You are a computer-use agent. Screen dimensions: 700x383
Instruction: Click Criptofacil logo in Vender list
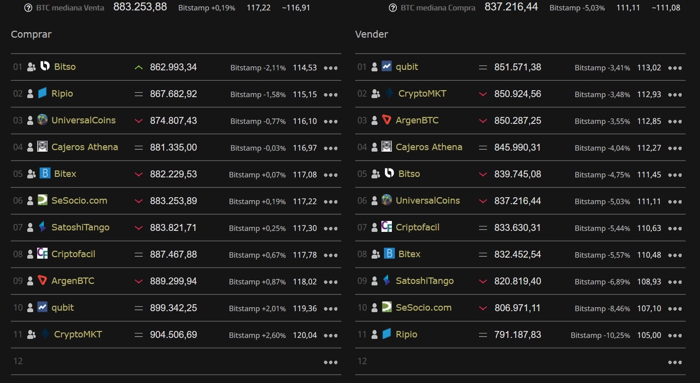tap(386, 226)
